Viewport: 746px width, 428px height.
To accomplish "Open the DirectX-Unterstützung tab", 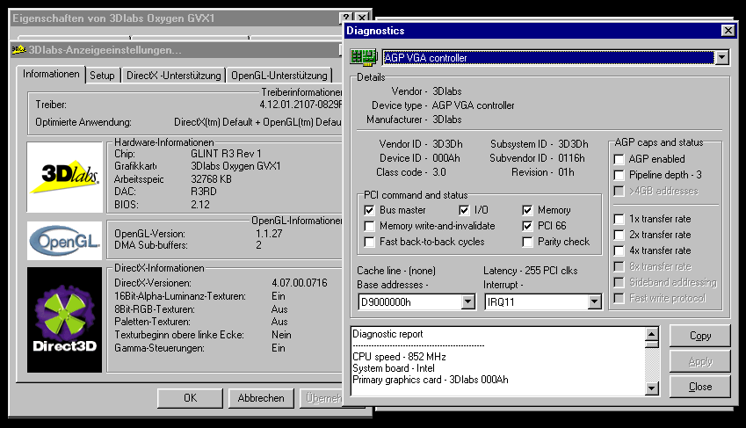I will (174, 76).
